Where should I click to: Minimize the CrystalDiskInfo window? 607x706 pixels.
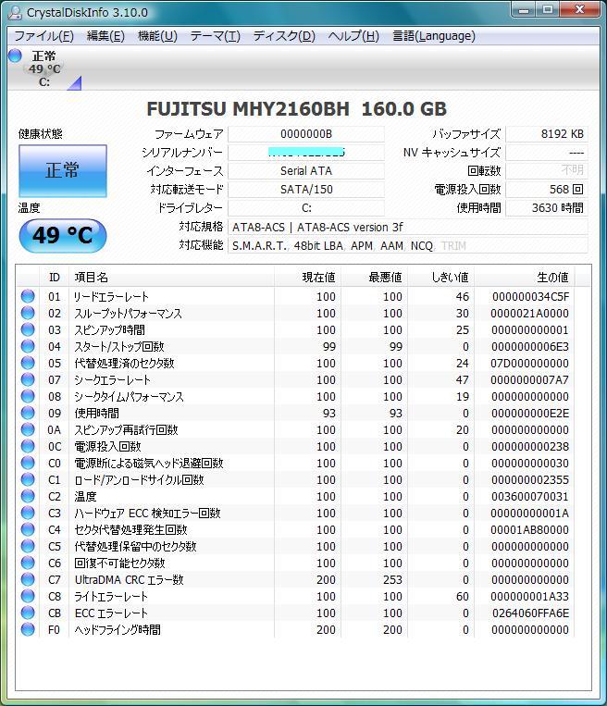click(524, 9)
